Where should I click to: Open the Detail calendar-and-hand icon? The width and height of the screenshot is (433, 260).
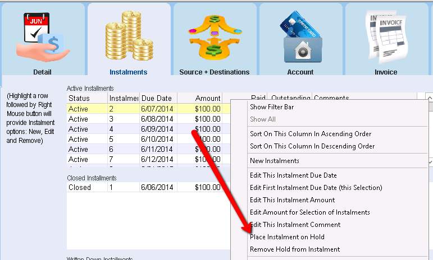tap(43, 37)
